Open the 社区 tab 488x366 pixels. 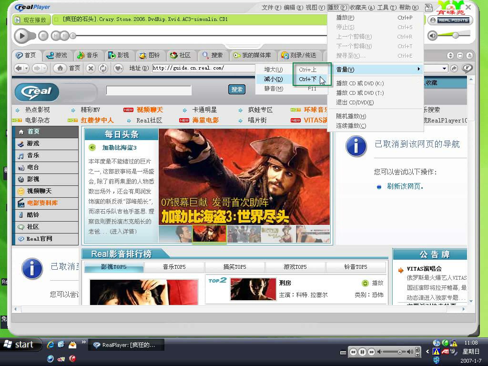tap(181, 55)
